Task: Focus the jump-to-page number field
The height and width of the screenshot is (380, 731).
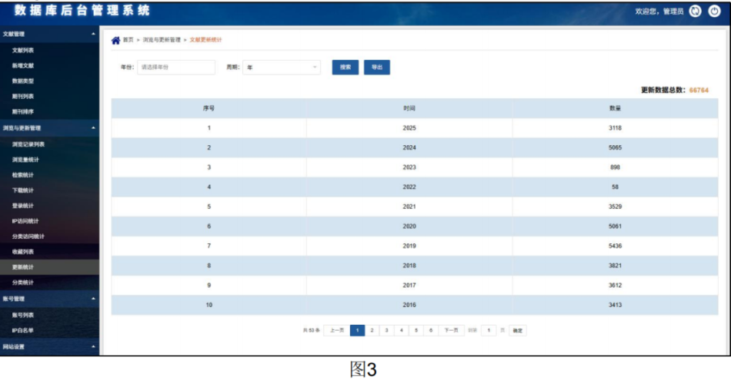Action: 489,330
